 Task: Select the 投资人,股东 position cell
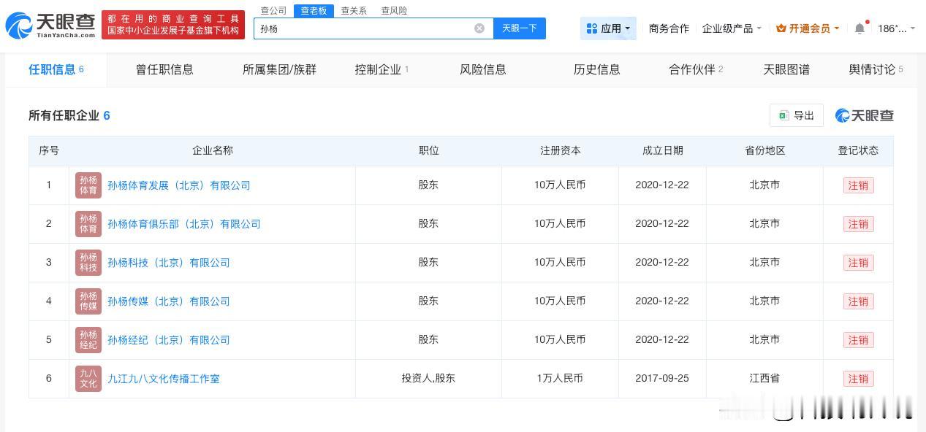428,378
